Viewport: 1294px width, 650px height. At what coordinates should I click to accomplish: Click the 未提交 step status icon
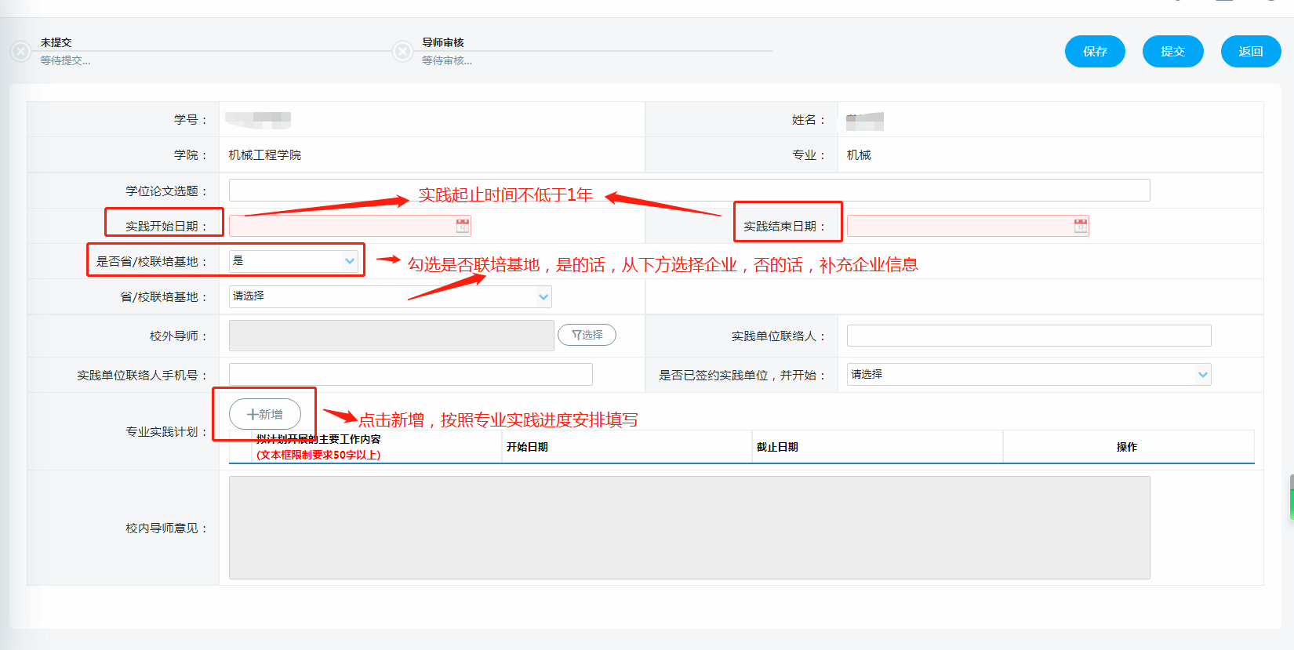(x=21, y=52)
